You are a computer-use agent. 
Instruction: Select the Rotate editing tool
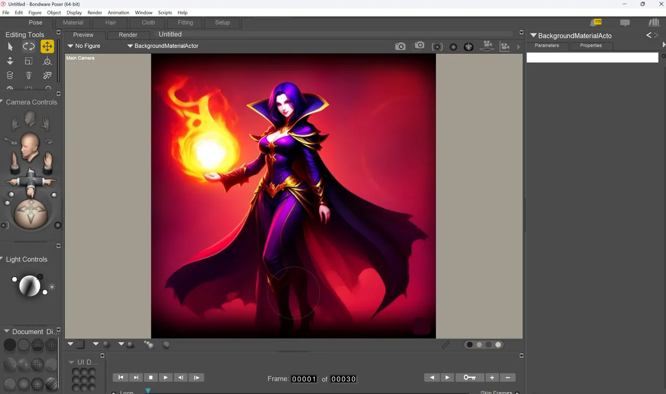point(29,46)
